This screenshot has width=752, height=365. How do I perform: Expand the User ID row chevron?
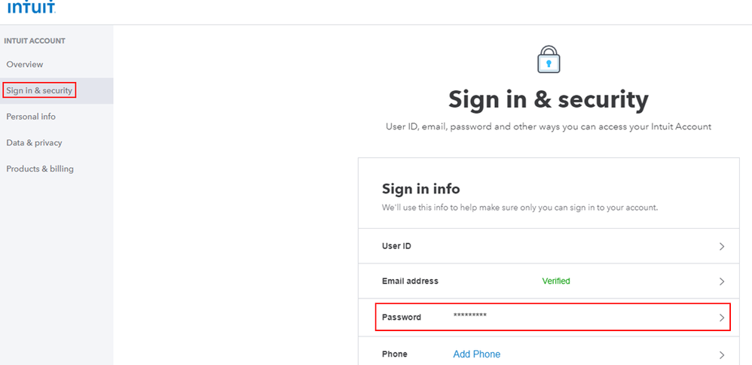coord(722,247)
